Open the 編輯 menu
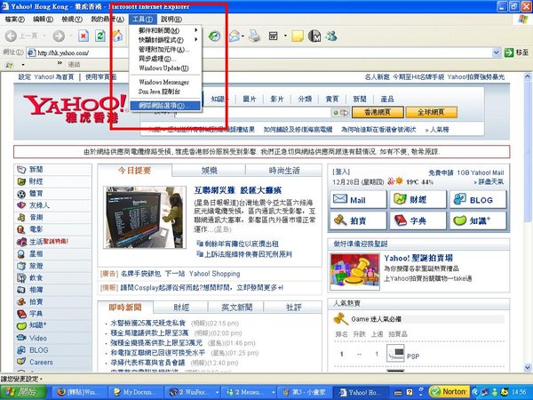This screenshot has width=533, height=400. (43, 20)
